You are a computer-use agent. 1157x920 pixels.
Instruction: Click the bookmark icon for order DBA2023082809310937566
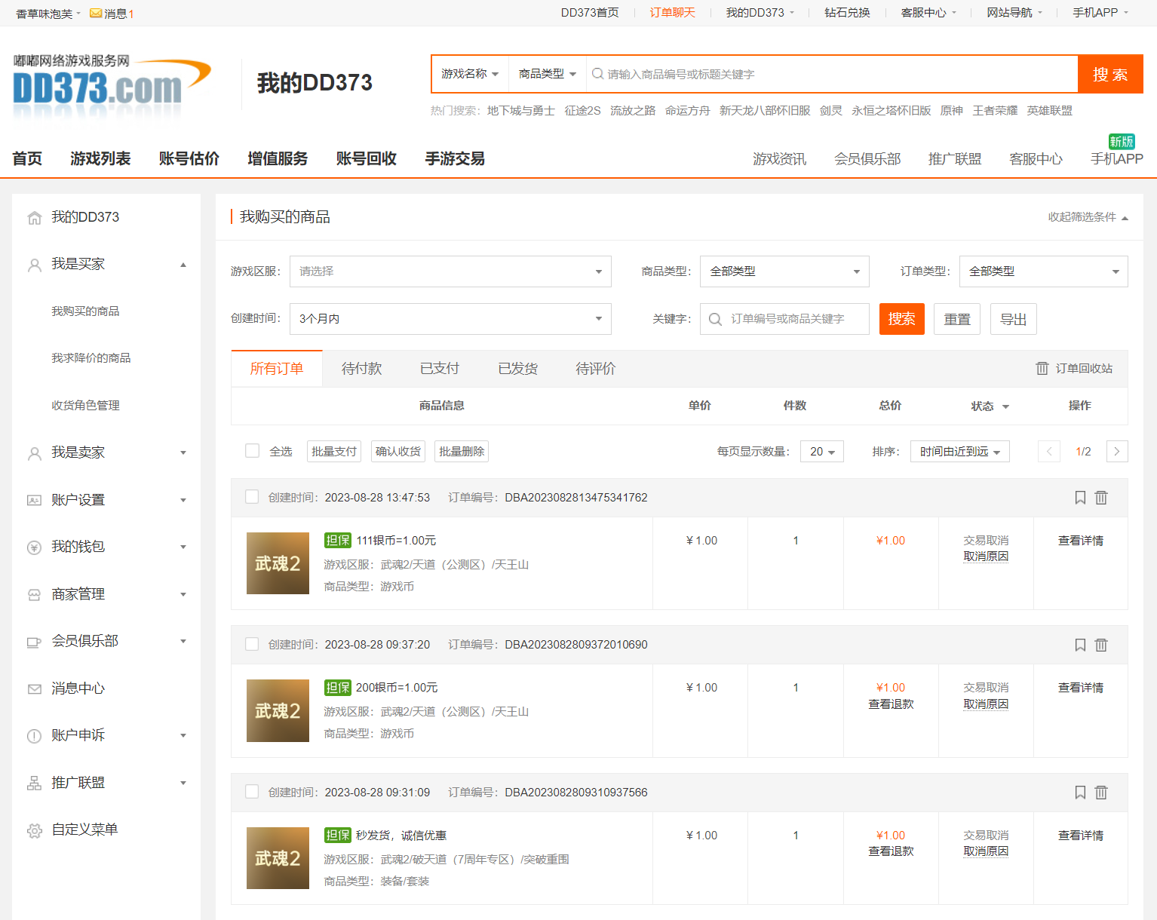(x=1080, y=793)
